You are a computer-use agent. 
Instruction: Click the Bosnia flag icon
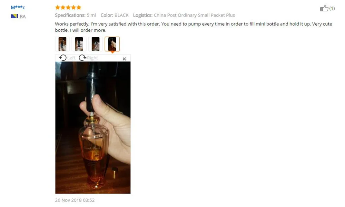14,16
